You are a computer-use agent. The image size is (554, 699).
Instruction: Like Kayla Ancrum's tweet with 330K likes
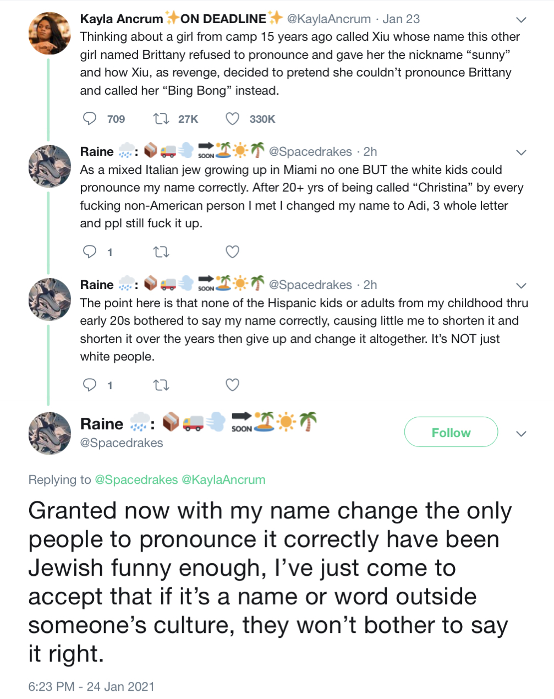click(x=233, y=118)
